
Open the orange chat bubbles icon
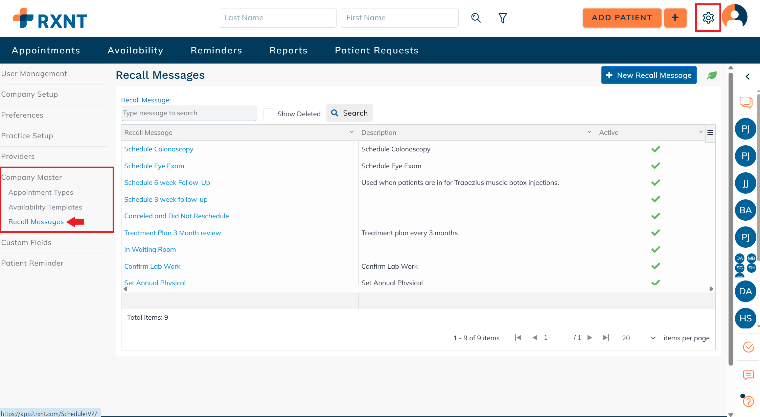point(746,102)
